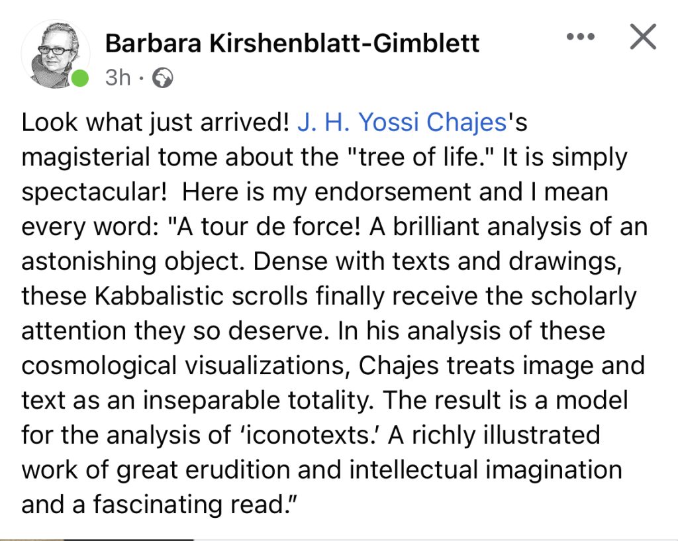Image resolution: width=678 pixels, height=541 pixels.
Task: Click the 3h post timestamp
Action: [x=118, y=78]
